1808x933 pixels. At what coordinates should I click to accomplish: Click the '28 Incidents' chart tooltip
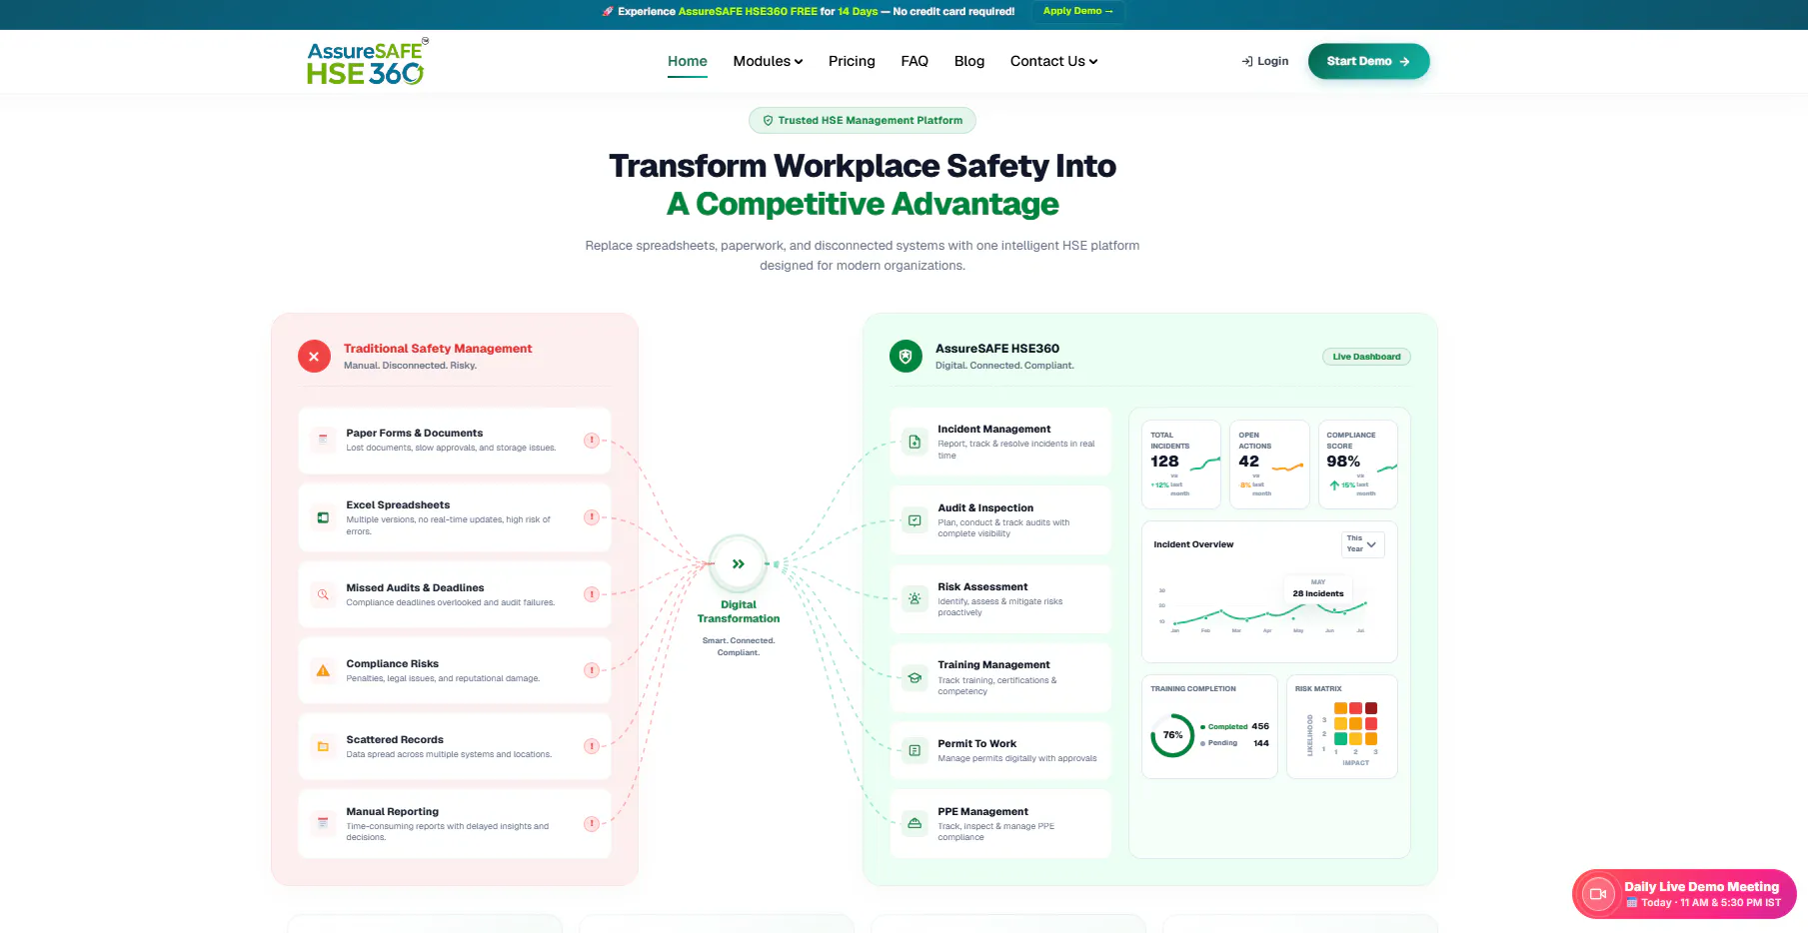1318,588
